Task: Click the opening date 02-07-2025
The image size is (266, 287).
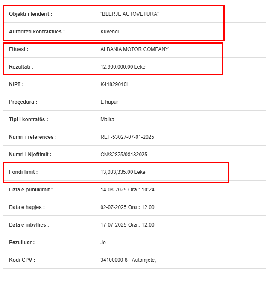Action: click(x=112, y=207)
